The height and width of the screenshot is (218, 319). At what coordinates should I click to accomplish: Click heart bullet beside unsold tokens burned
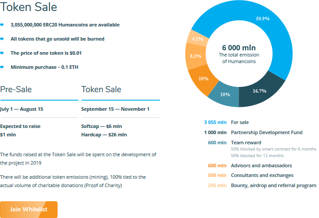tap(2, 39)
